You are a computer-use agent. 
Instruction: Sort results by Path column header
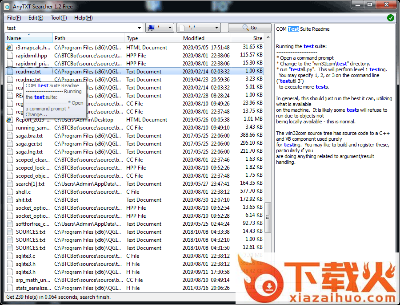click(88, 38)
